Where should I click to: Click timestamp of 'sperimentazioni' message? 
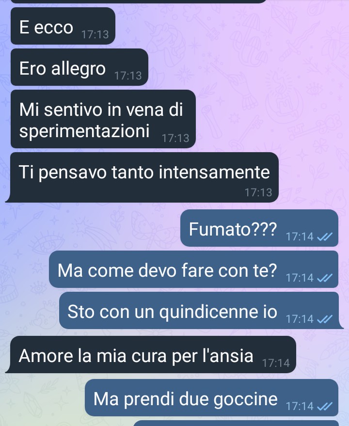[175, 138]
